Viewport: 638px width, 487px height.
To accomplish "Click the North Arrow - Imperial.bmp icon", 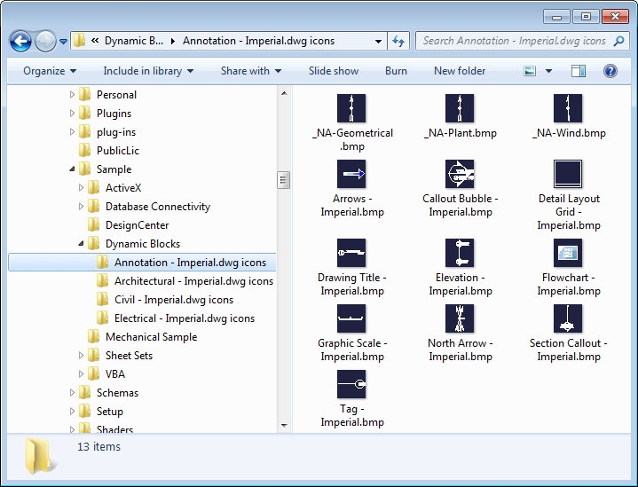I will [x=460, y=318].
